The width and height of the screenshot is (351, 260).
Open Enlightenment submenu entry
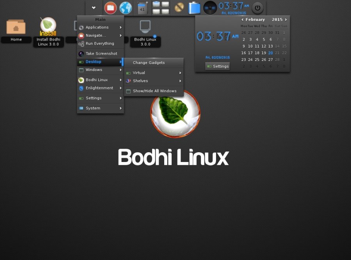tap(100, 88)
